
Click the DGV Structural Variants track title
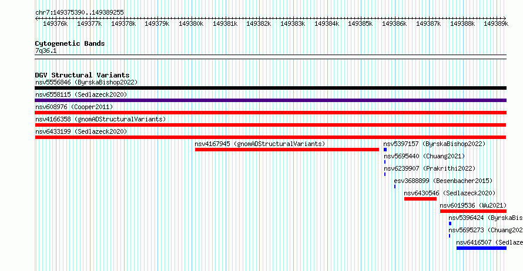82,75
